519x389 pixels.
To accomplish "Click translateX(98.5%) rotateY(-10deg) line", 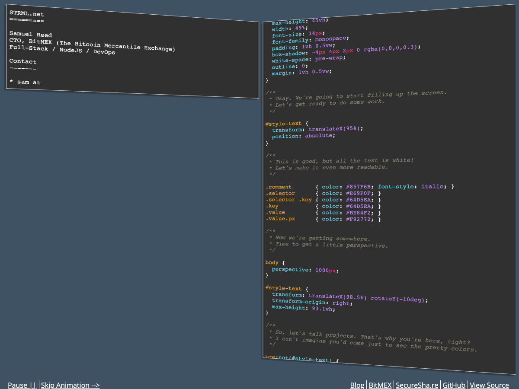I will pyautogui.click(x=350, y=297).
